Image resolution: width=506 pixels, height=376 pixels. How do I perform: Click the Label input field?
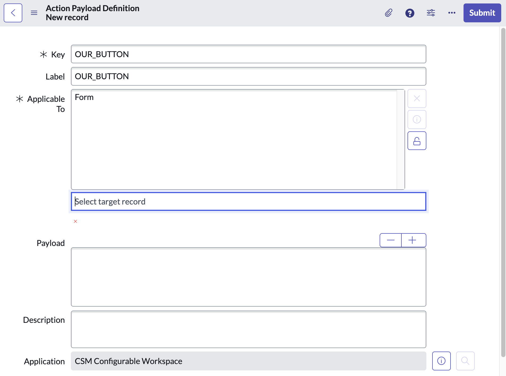248,77
